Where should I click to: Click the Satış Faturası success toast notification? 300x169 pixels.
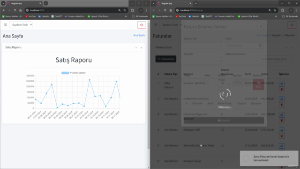point(269,158)
